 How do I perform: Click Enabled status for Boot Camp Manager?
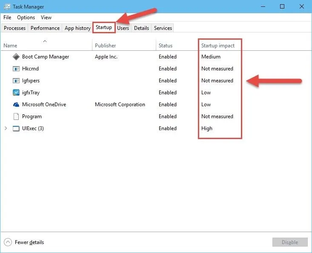[168, 57]
